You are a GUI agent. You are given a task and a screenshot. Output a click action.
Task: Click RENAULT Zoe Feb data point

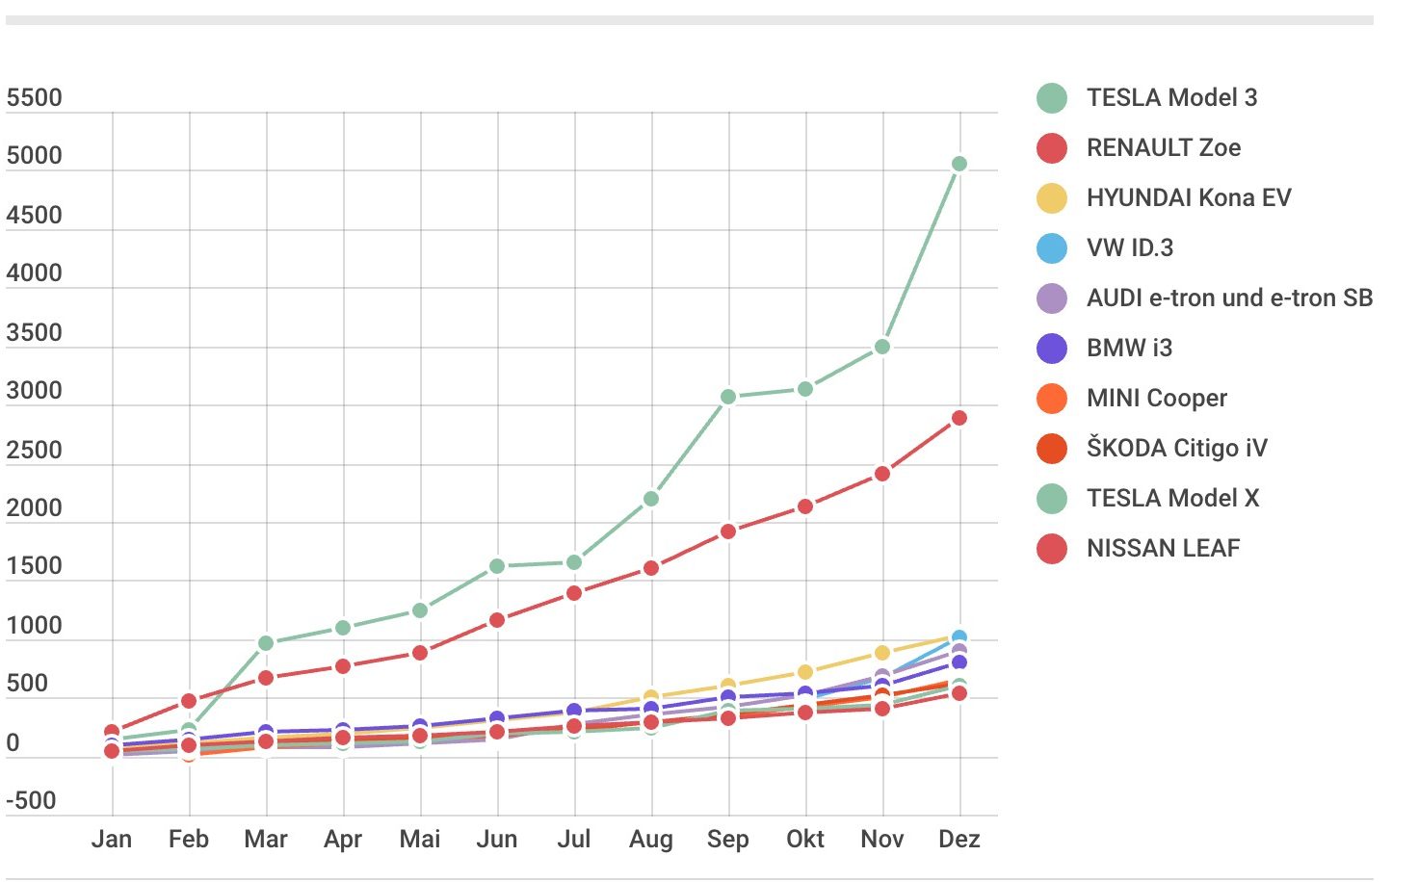pyautogui.click(x=189, y=701)
